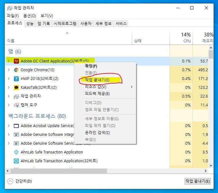
Task: Click the Adobe Acrobat Update Service icon
Action: 16,126
